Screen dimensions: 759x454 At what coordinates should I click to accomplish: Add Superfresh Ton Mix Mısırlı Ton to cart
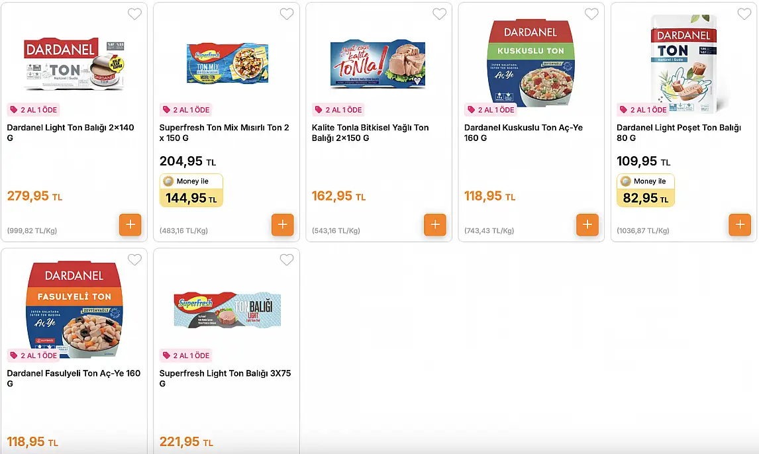[x=283, y=224]
